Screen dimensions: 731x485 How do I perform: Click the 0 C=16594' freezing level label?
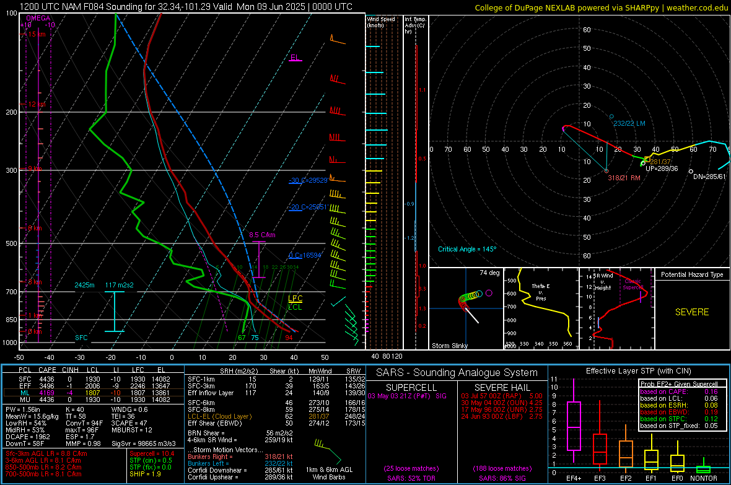[305, 256]
